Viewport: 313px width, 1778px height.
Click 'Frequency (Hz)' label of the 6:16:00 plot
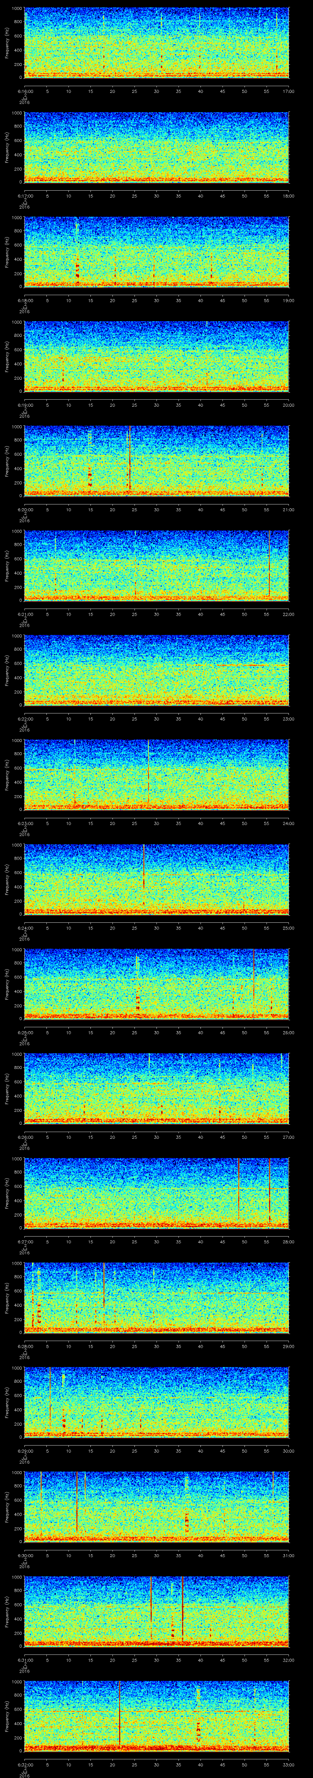(x=7, y=44)
